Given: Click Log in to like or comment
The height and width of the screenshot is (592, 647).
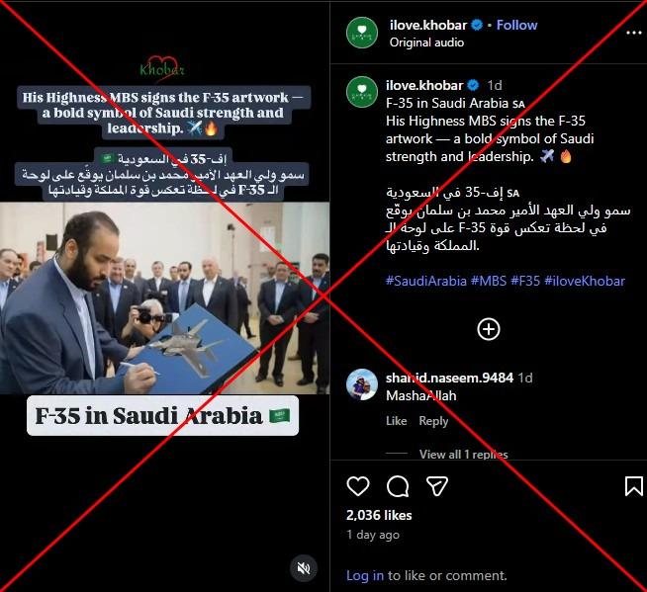Looking at the screenshot, I should [365, 575].
